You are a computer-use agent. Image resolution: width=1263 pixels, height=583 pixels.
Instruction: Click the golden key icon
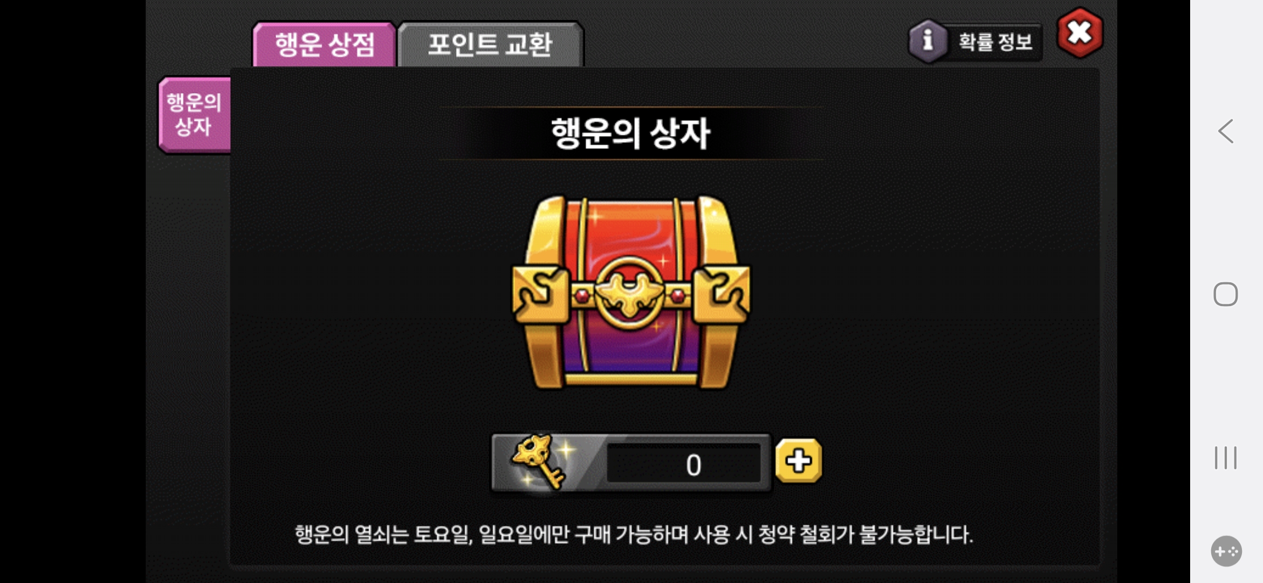tap(539, 462)
